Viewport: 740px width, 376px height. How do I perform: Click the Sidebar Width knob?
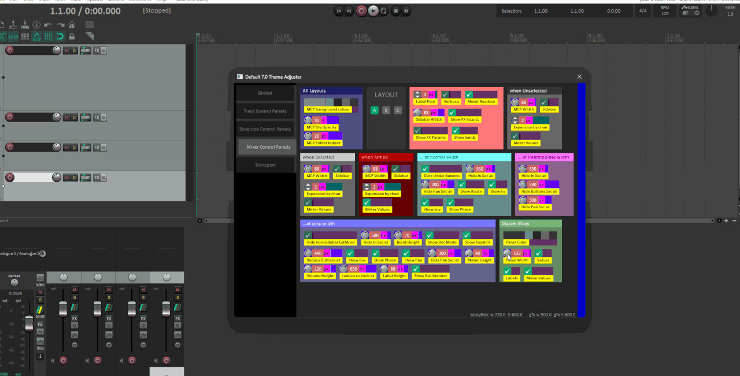click(x=417, y=112)
